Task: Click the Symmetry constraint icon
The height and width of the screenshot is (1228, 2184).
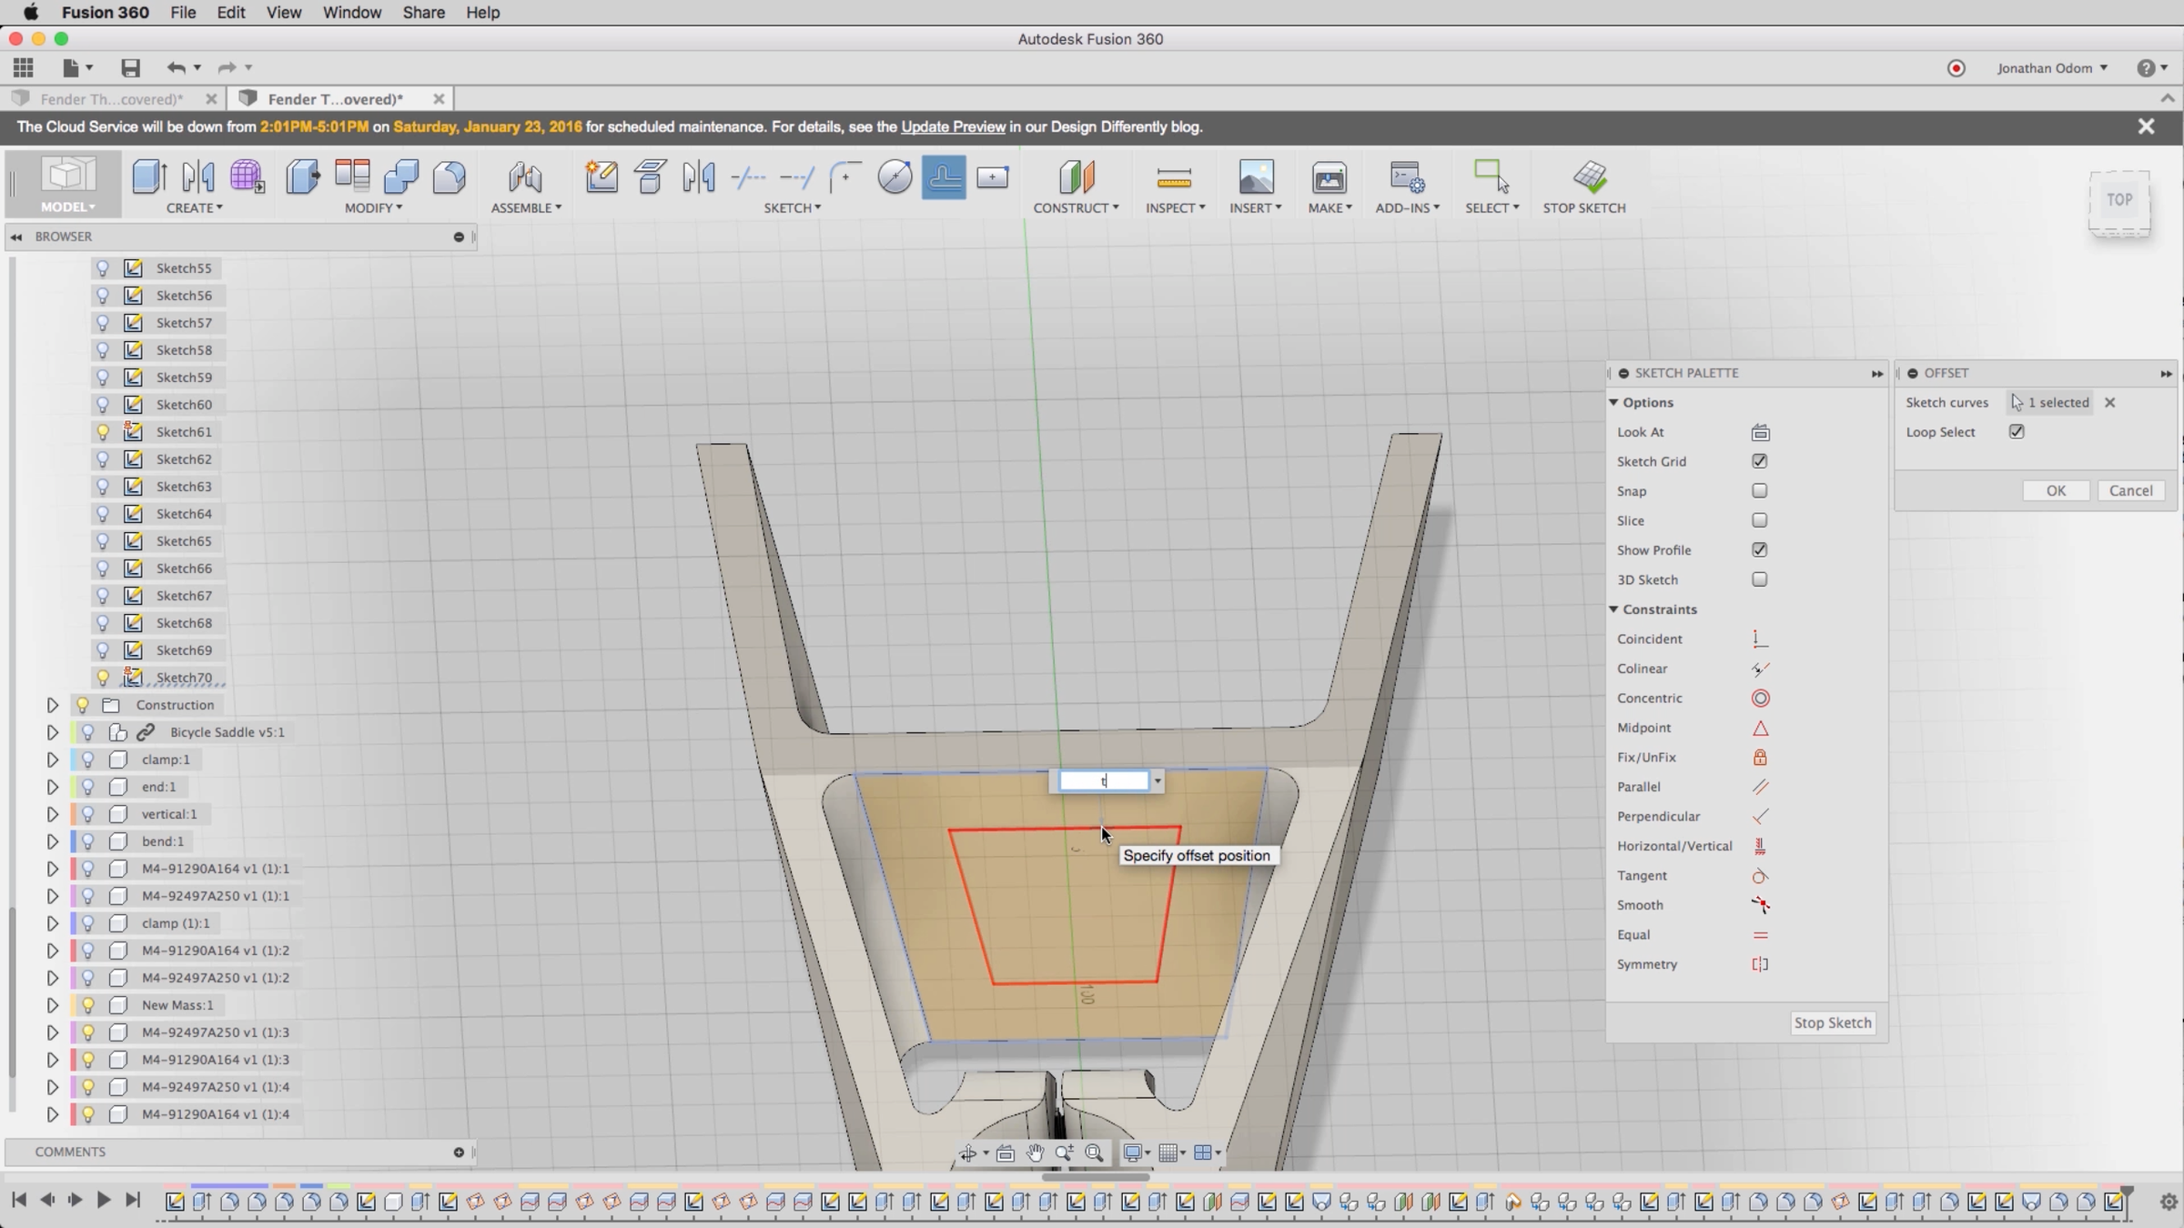Action: point(1760,964)
